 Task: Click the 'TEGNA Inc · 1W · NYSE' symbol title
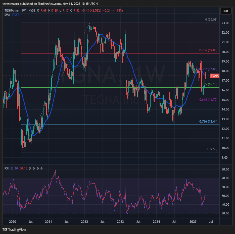point(20,11)
